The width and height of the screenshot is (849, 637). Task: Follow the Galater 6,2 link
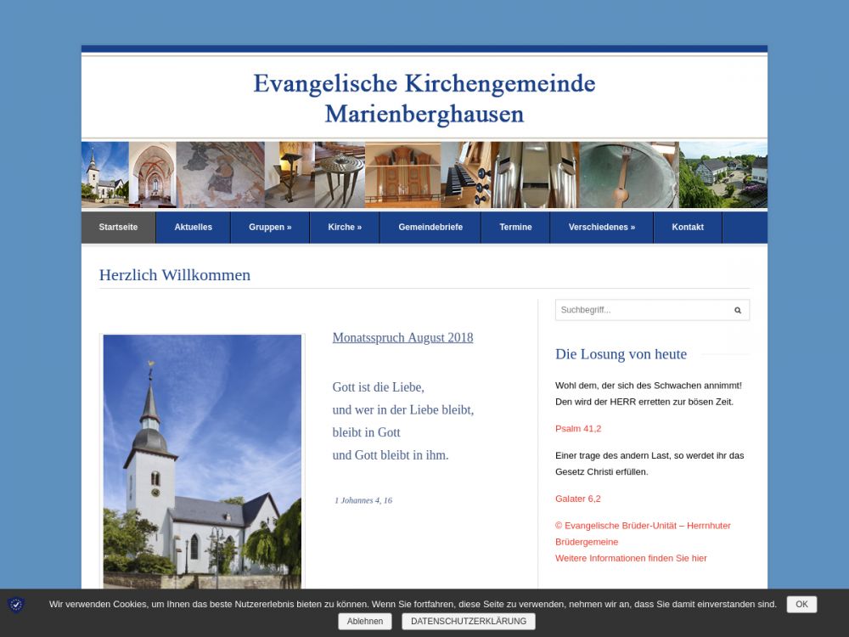coord(578,499)
